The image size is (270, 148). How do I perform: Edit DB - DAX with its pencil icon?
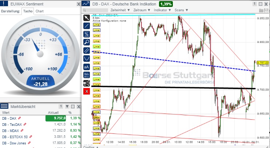pos(19,118)
